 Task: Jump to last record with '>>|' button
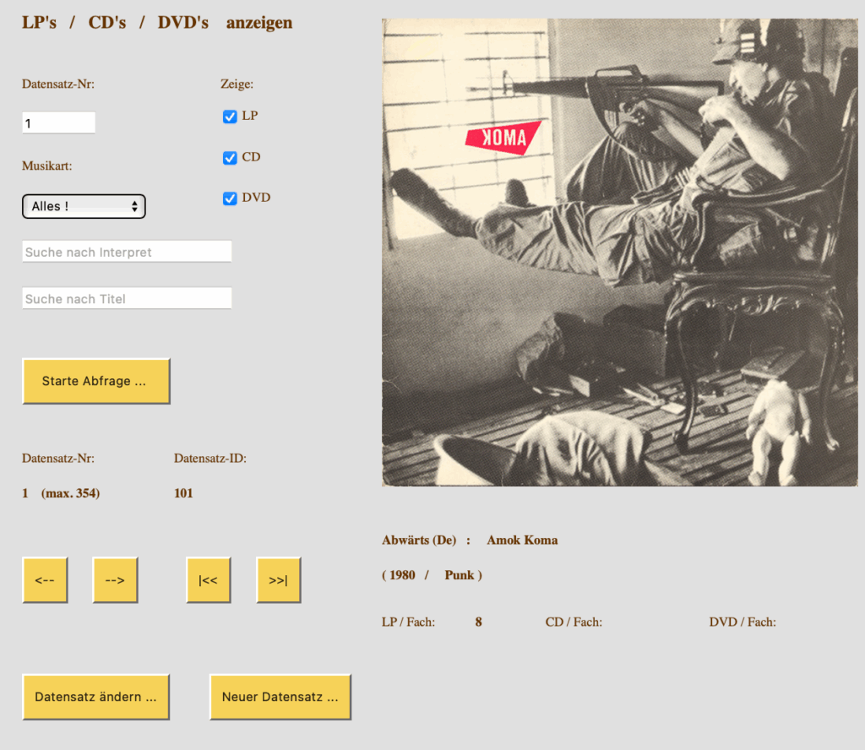[x=279, y=580]
